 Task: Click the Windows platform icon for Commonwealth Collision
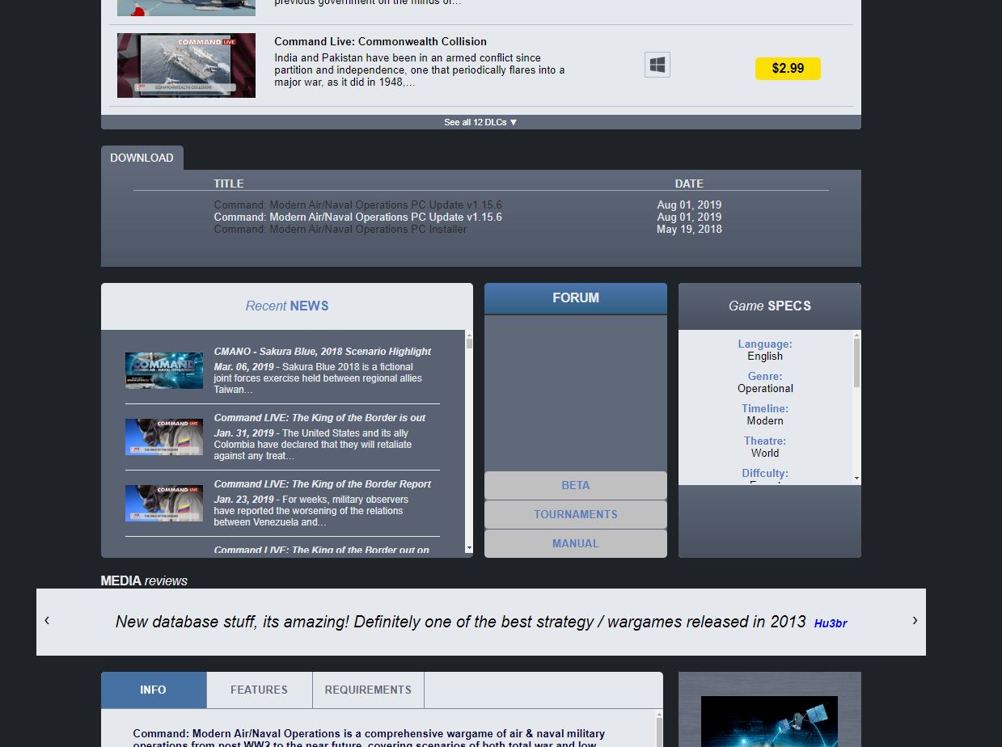coord(657,65)
